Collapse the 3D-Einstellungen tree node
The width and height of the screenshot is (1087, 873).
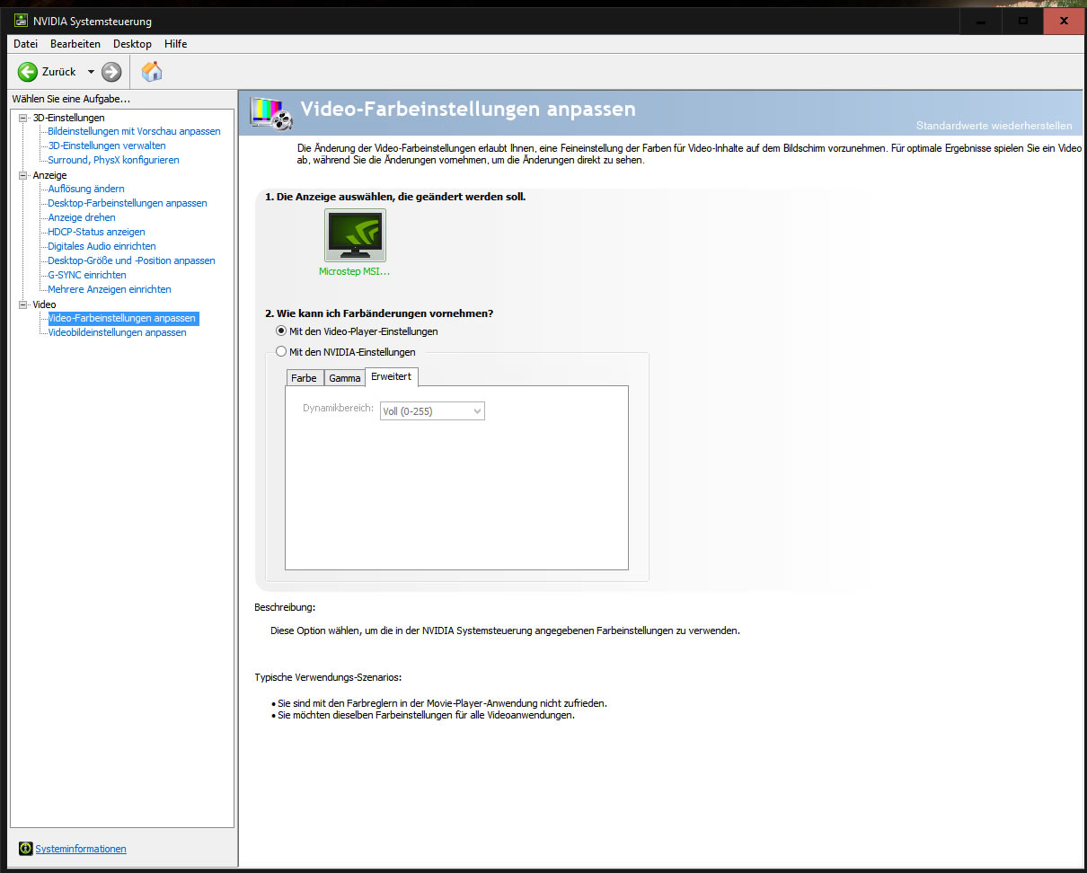click(23, 118)
